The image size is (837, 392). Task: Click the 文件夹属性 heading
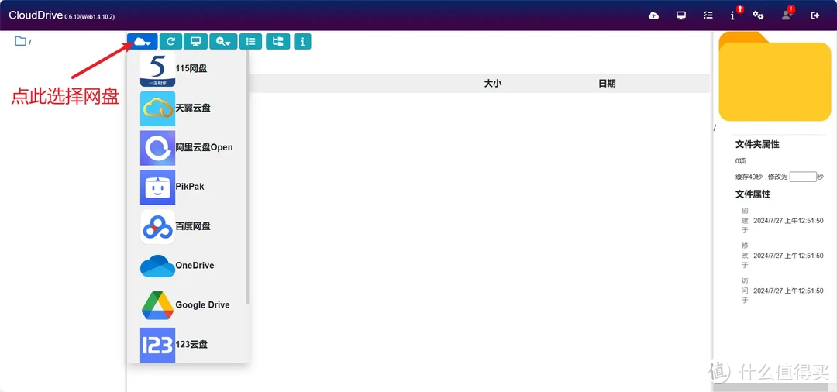tap(757, 145)
